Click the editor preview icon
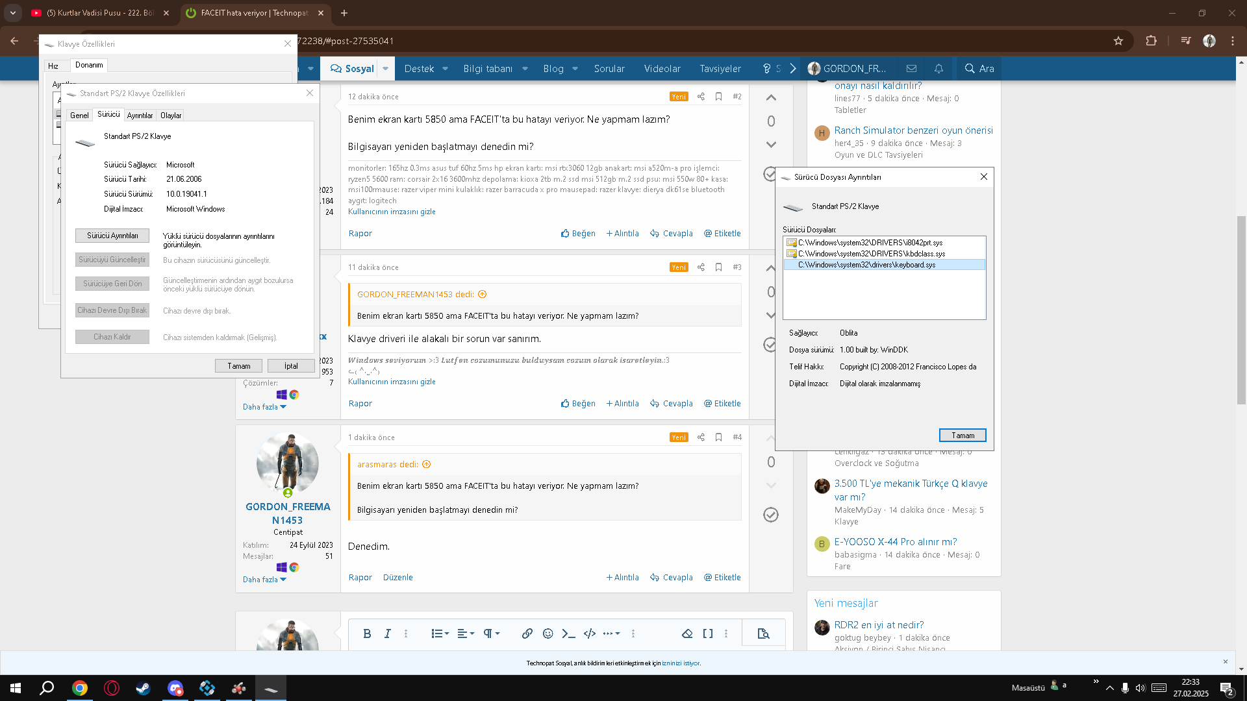This screenshot has height=701, width=1247. 763,633
